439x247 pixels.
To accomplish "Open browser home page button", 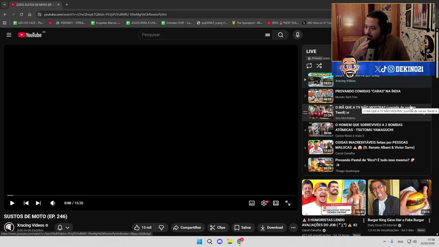I will 29,14.
